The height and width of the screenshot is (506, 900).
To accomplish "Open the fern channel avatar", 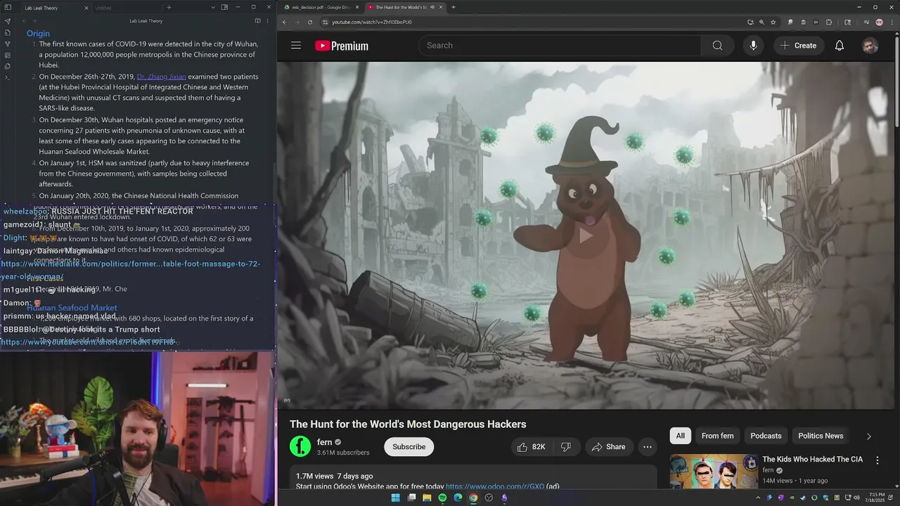I will (x=300, y=447).
